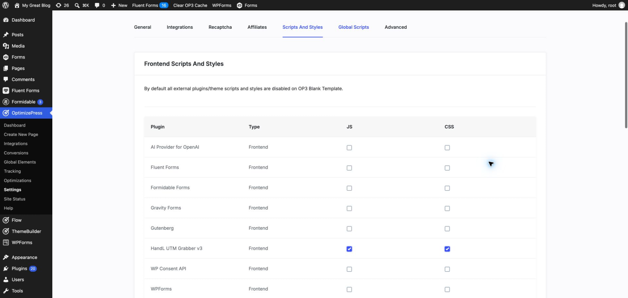Click the Appearance brush icon
The height and width of the screenshot is (298, 628).
[x=6, y=257]
